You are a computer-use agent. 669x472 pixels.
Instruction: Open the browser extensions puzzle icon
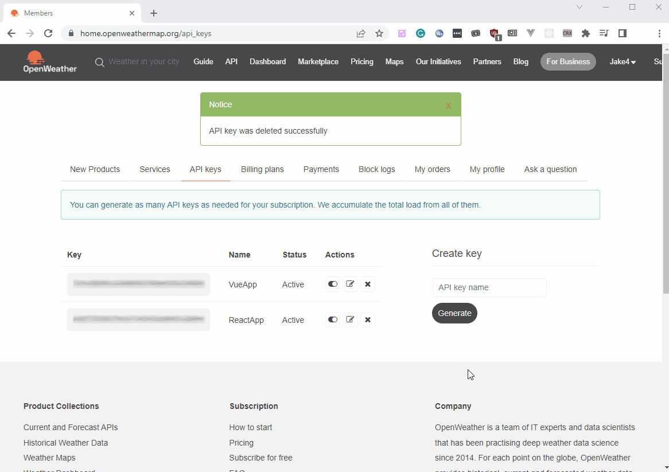coord(586,33)
